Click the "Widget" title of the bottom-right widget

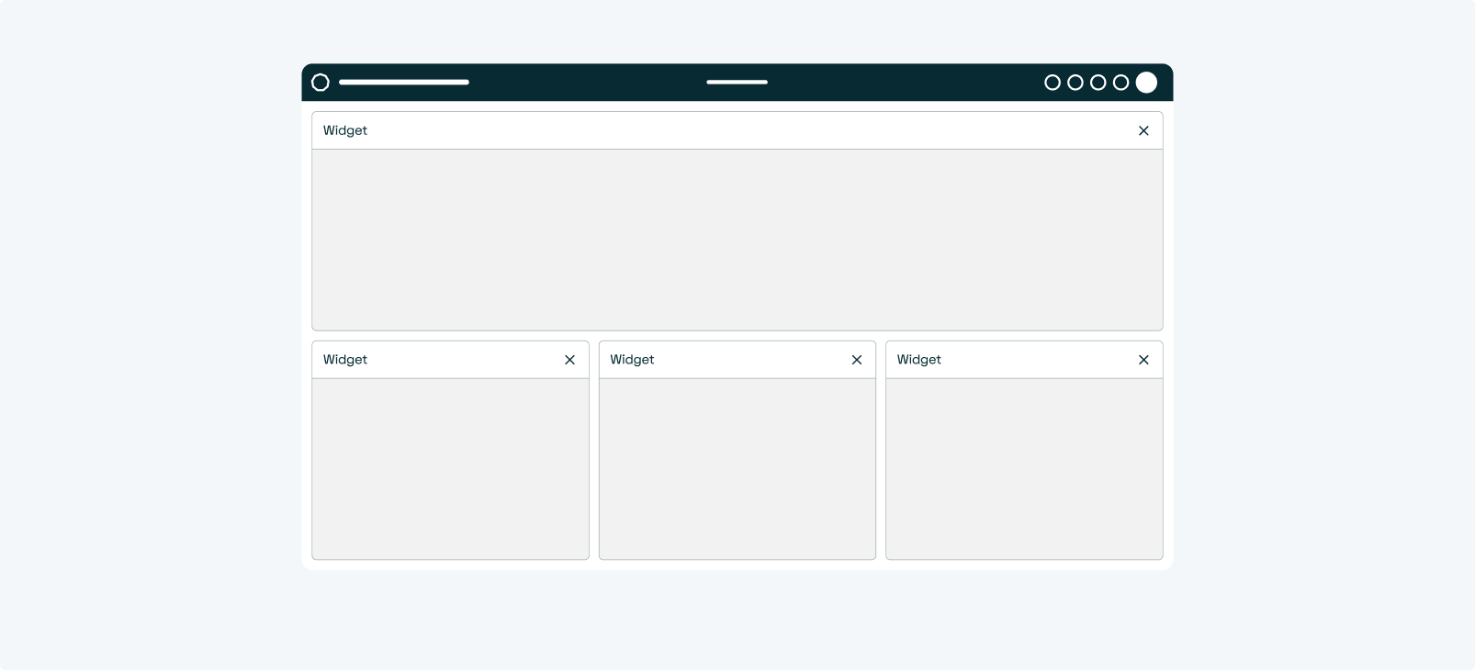pyautogui.click(x=919, y=360)
